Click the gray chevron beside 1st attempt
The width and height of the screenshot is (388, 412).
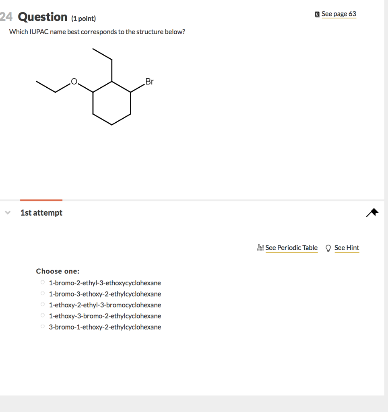7,212
